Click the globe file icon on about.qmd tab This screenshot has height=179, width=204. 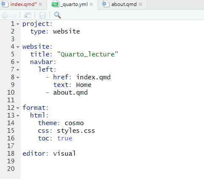pos(106,4)
